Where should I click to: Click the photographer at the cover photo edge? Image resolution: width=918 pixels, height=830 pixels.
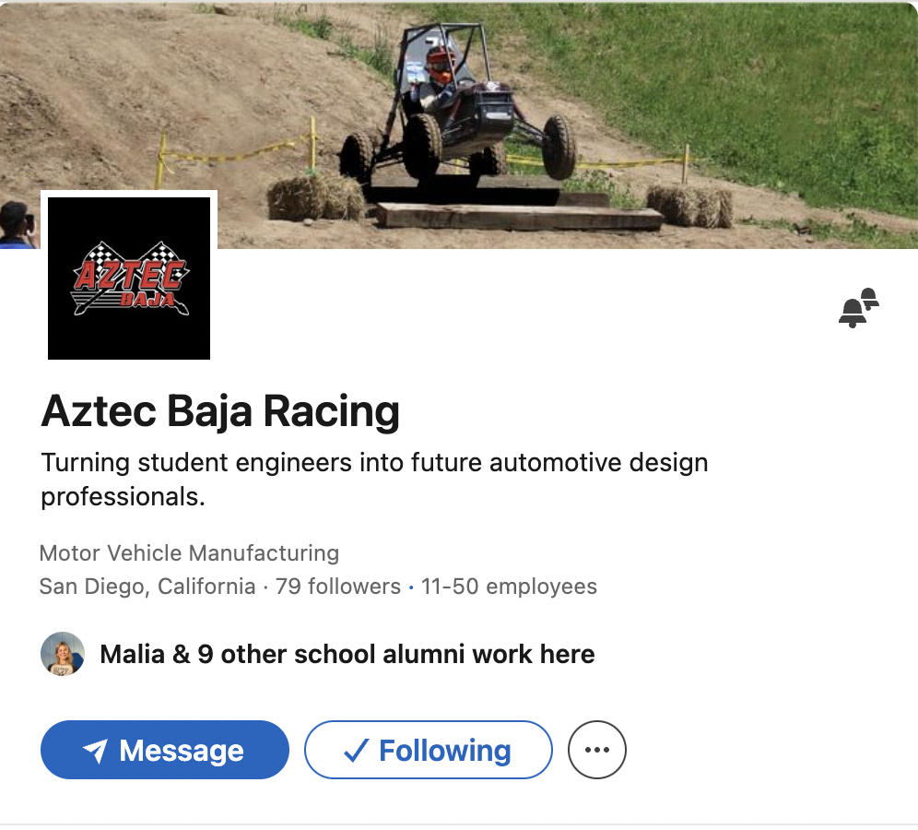click(17, 225)
